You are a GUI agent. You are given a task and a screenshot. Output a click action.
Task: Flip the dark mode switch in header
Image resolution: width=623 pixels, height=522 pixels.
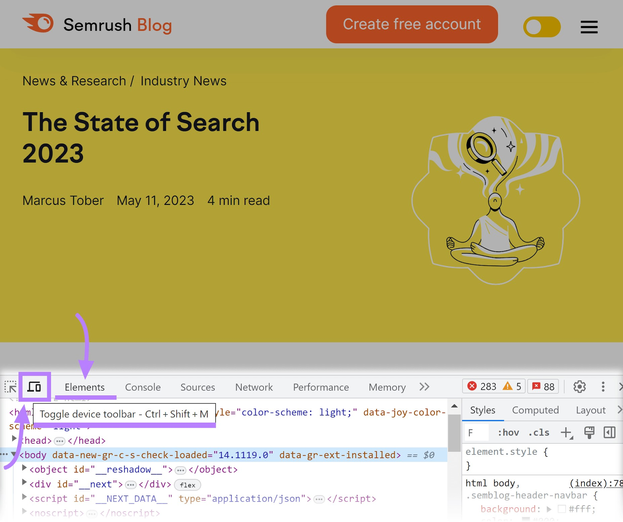pyautogui.click(x=542, y=26)
